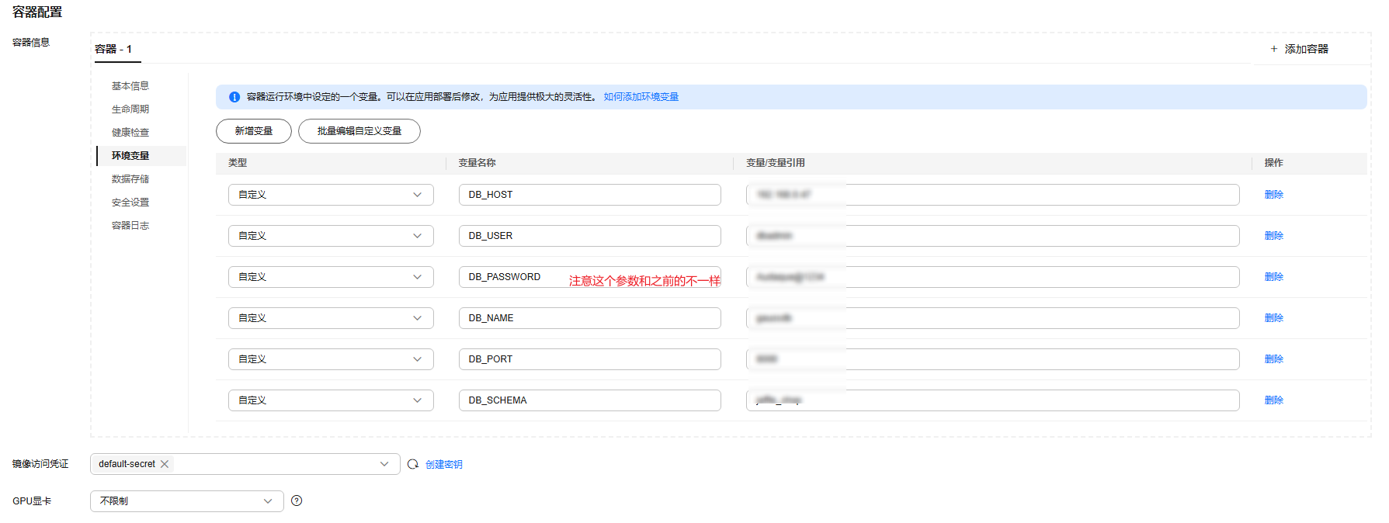This screenshot has height=523, width=1389.
Task: Open the 基本信息 section
Action: coord(130,86)
